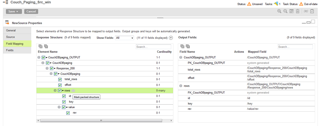Click the left scrollbar arrow
The width and height of the screenshot is (319, 126).
pos(39,120)
